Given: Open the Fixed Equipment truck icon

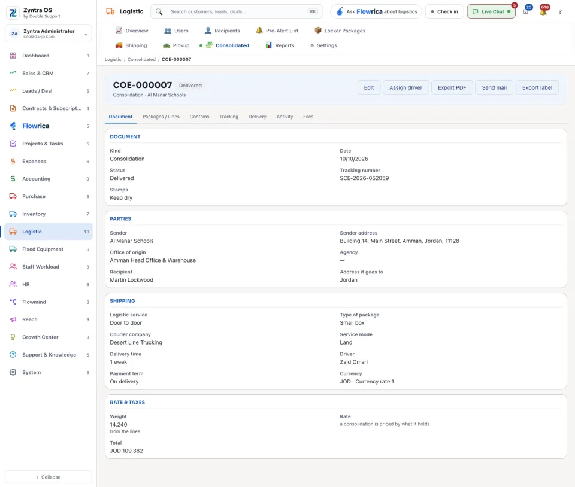Looking at the screenshot, I should [13, 249].
